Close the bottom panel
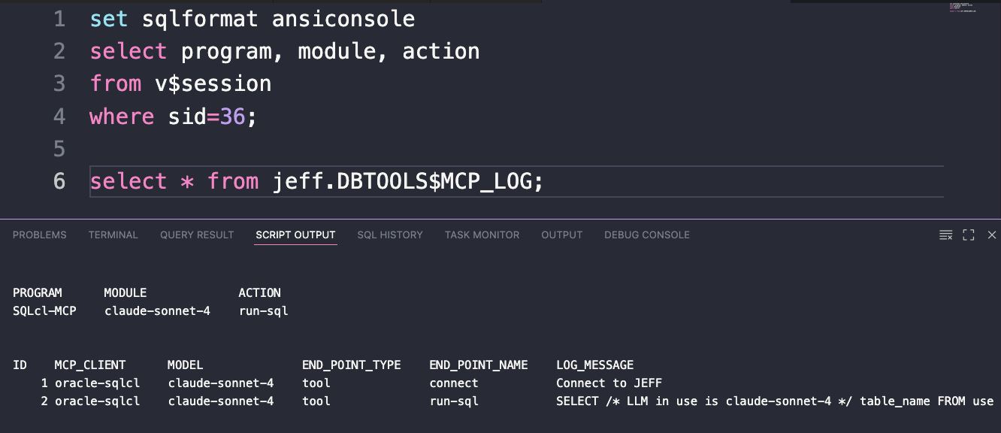Image resolution: width=1001 pixels, height=433 pixels. tap(992, 235)
